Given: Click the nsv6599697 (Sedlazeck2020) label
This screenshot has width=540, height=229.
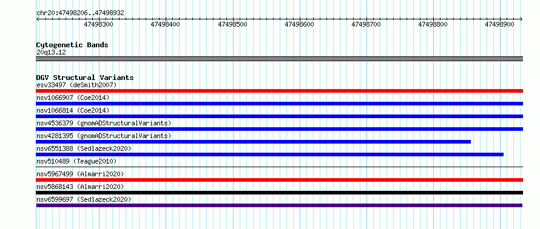Looking at the screenshot, I should click(84, 199).
